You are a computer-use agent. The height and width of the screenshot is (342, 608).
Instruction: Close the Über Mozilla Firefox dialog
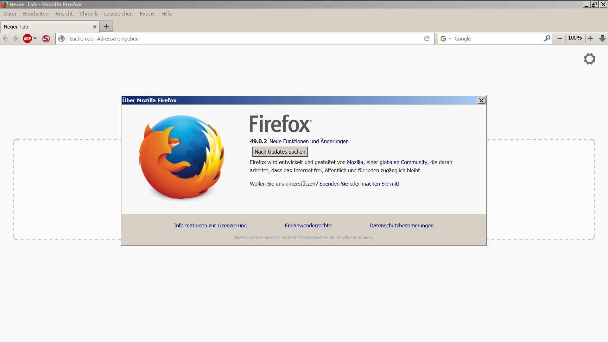(481, 100)
